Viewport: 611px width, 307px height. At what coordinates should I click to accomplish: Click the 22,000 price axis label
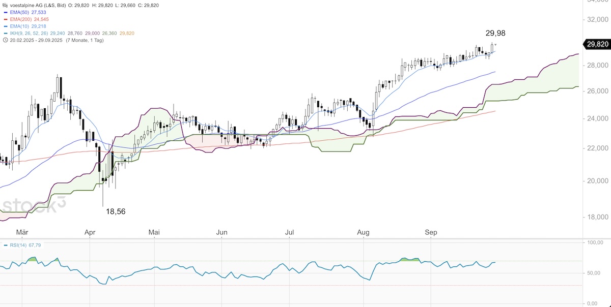pos(598,148)
